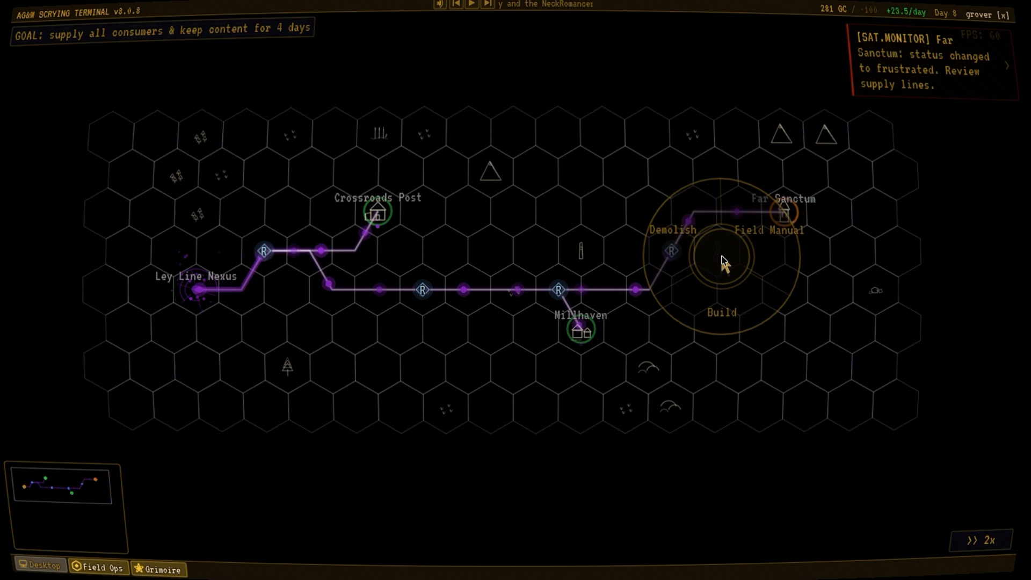Click Millhaven's twin-house icon
The image size is (1031, 580).
click(x=580, y=331)
